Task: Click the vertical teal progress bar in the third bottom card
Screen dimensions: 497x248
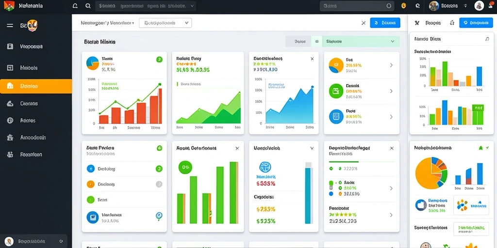Action: click(308, 194)
